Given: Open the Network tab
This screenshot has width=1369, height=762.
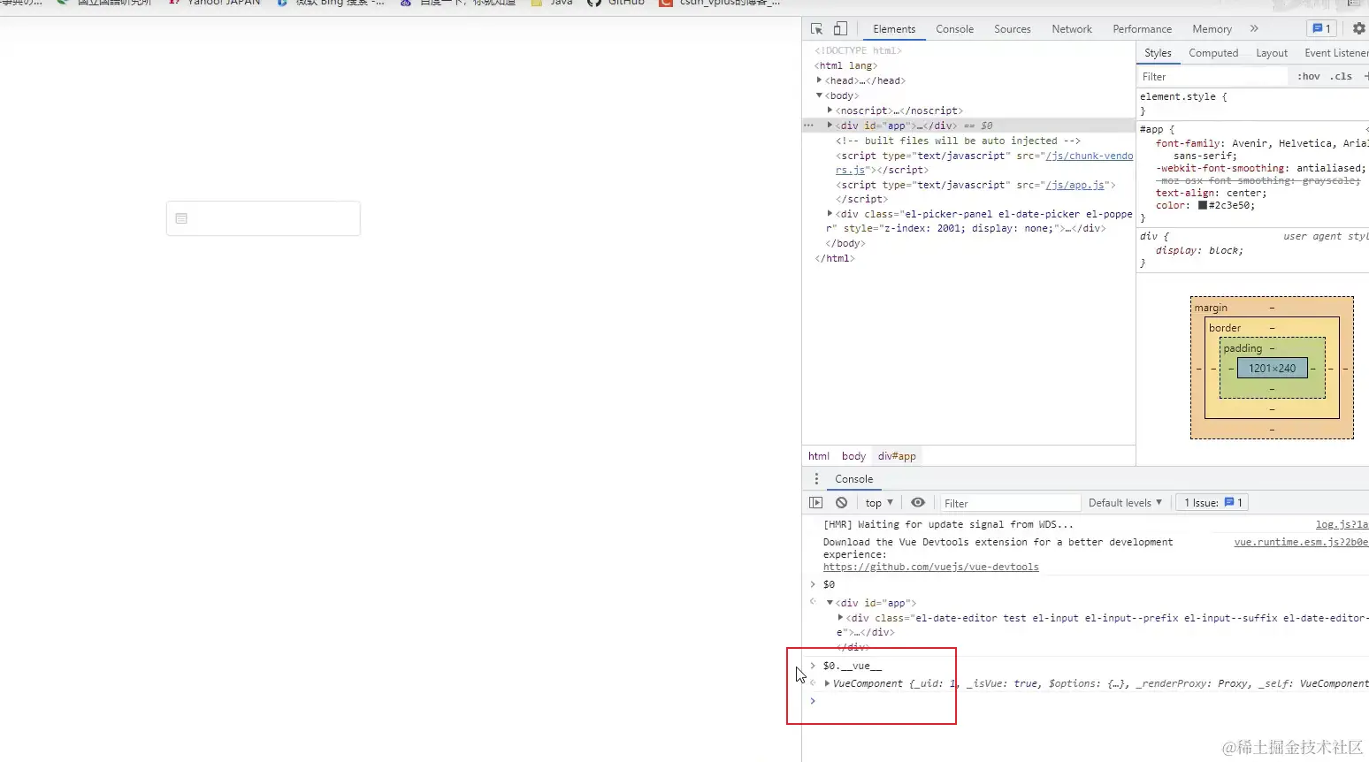Looking at the screenshot, I should [x=1072, y=28].
